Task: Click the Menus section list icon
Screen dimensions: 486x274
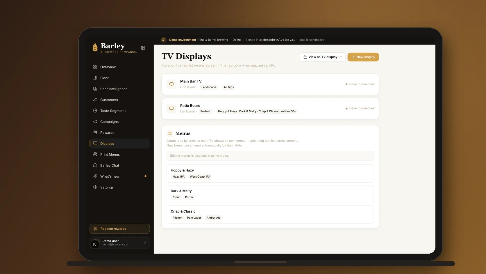Action: coord(170,133)
